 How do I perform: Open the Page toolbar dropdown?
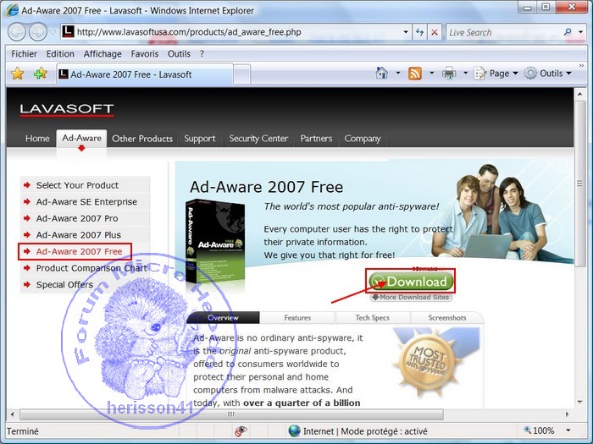point(496,74)
